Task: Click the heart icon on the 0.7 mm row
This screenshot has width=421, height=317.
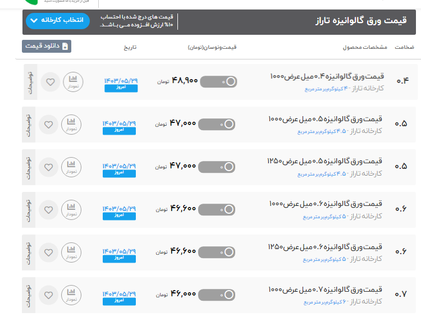Action: pyautogui.click(x=49, y=295)
